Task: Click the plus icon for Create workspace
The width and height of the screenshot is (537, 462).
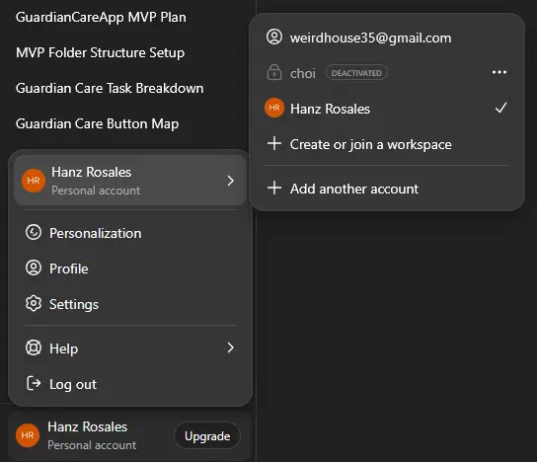Action: click(x=274, y=143)
